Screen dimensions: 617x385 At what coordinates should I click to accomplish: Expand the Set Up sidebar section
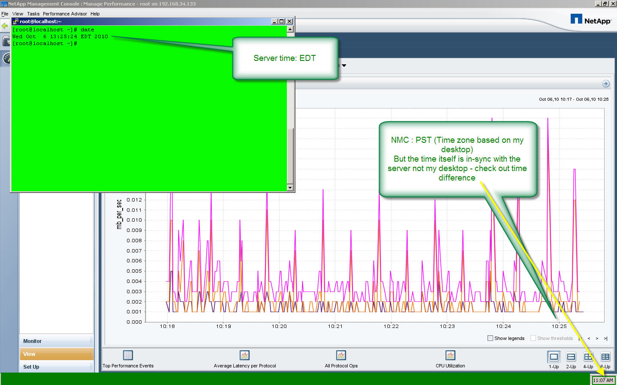click(x=56, y=367)
